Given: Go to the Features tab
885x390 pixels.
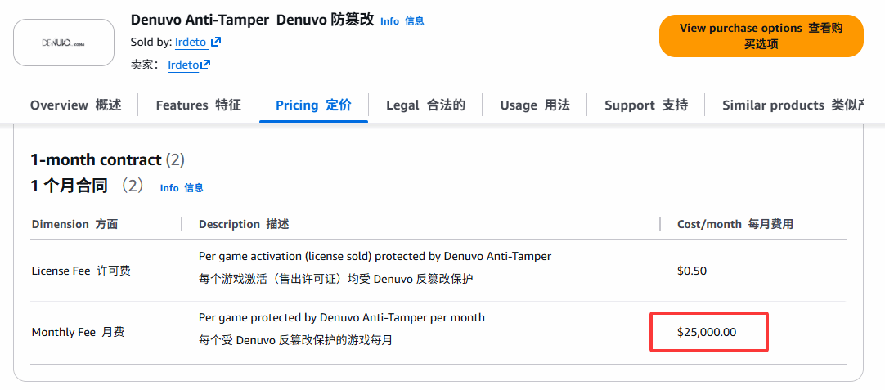Looking at the screenshot, I should click(198, 105).
